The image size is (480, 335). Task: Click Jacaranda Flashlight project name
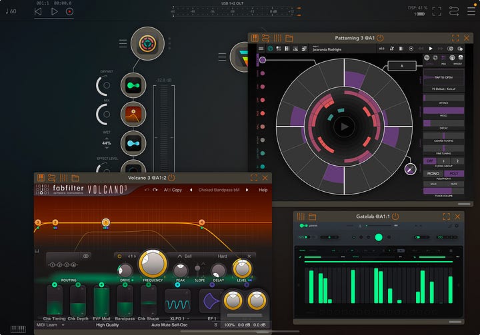click(x=327, y=49)
